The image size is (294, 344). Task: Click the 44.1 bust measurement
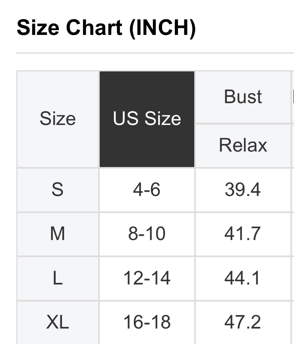tap(243, 278)
